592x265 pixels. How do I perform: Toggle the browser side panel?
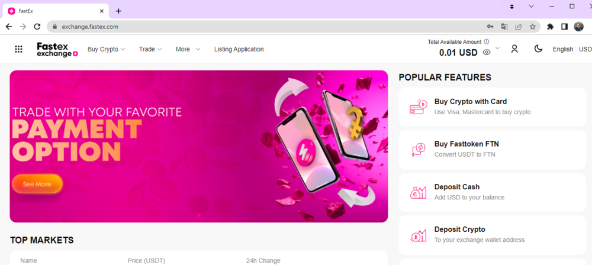(564, 27)
